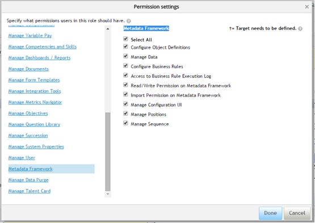
Task: Open Manage Variable Pay permissions
Action: pos(30,36)
